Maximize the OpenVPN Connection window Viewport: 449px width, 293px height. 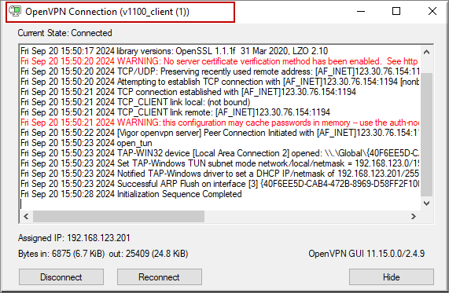(x=396, y=11)
